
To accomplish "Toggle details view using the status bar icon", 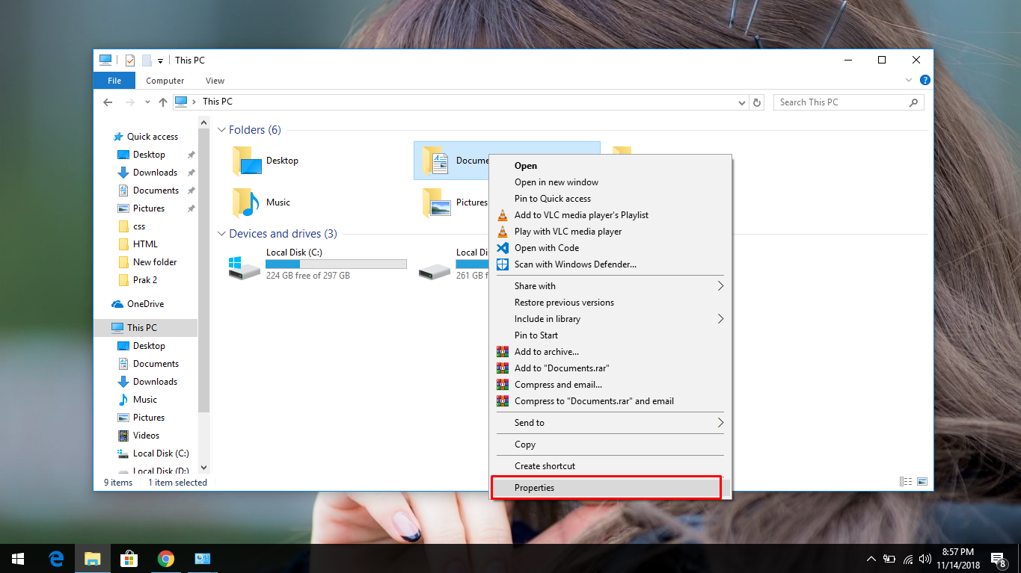I will (906, 481).
